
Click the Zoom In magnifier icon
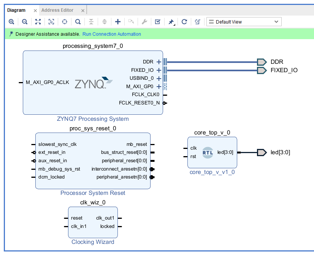11,22
